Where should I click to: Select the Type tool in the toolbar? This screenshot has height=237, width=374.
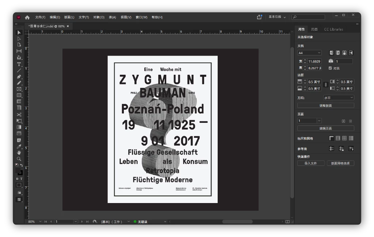(x=19, y=64)
